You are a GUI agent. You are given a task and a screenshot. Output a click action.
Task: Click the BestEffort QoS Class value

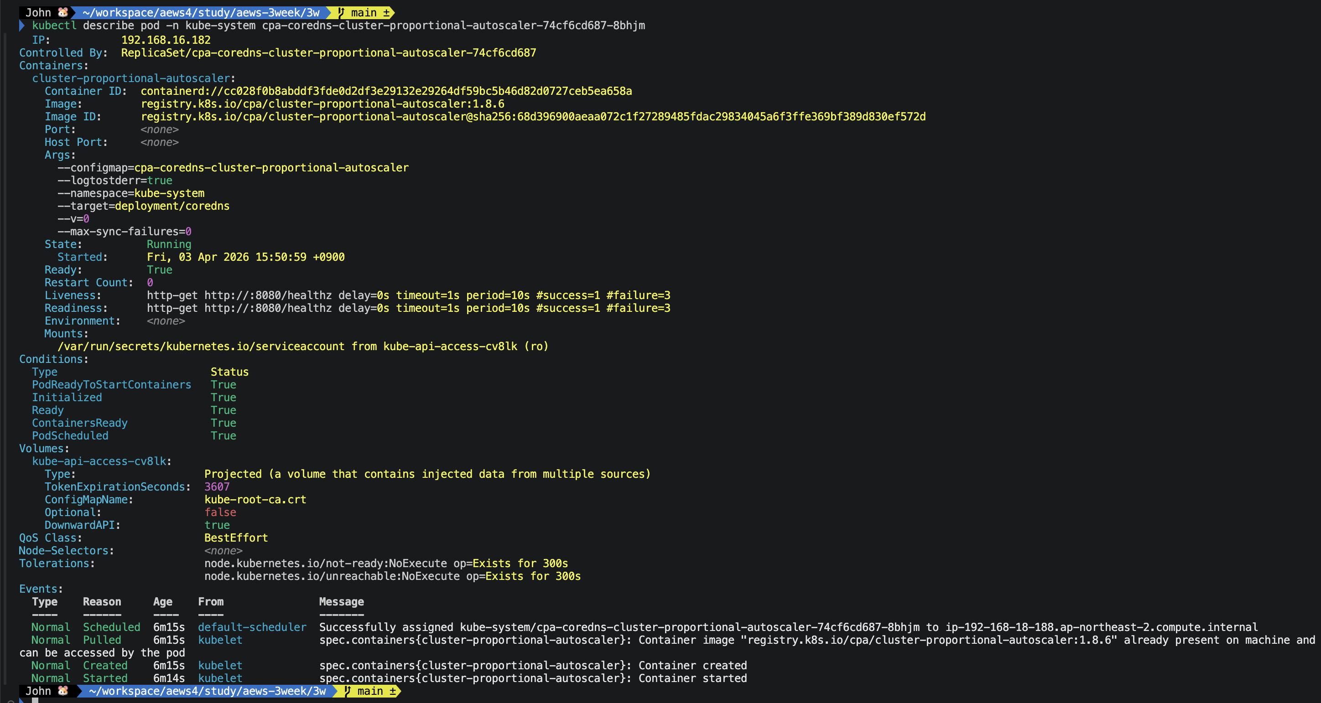coord(236,538)
